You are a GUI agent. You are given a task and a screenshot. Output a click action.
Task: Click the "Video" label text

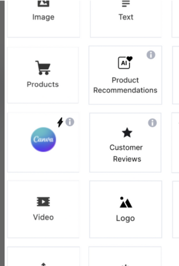(x=43, y=217)
